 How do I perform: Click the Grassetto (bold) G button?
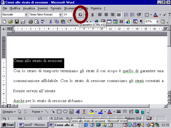pyautogui.click(x=80, y=14)
